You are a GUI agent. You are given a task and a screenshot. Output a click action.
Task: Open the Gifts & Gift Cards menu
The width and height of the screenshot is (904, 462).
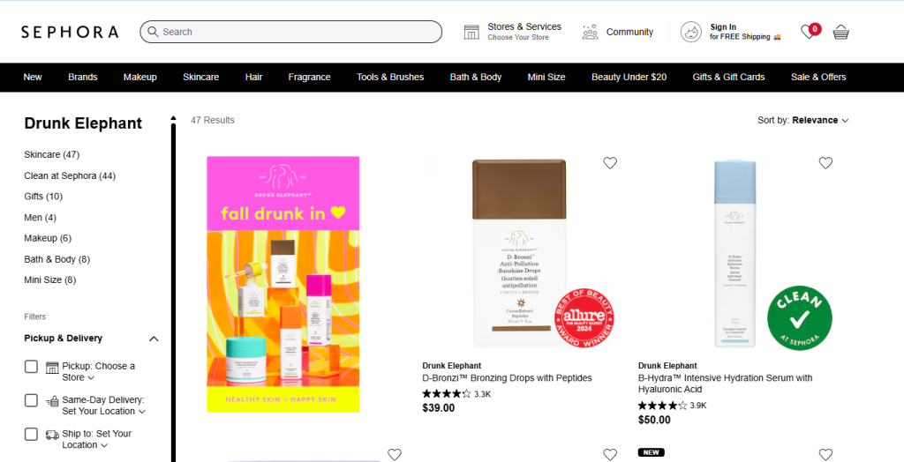coord(728,77)
